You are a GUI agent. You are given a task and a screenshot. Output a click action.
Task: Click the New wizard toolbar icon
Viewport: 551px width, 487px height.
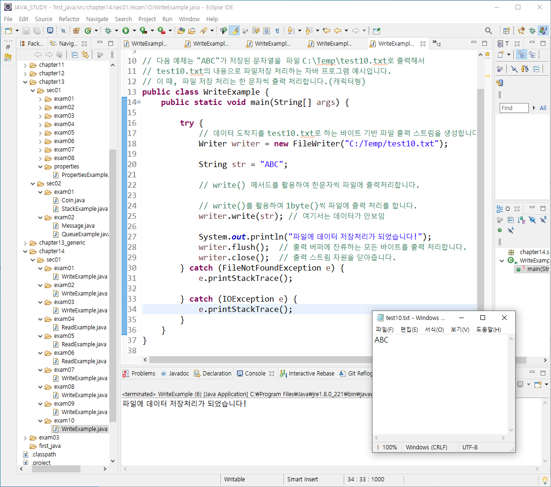tap(8, 31)
